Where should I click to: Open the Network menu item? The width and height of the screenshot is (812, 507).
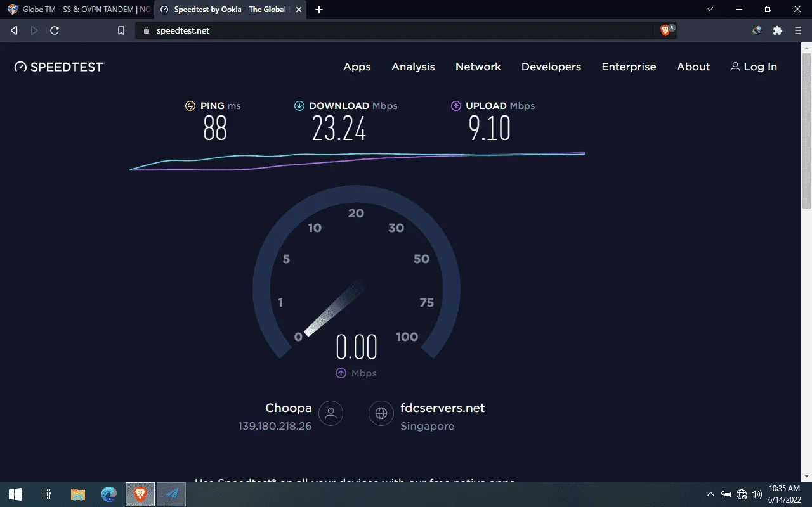(x=478, y=67)
